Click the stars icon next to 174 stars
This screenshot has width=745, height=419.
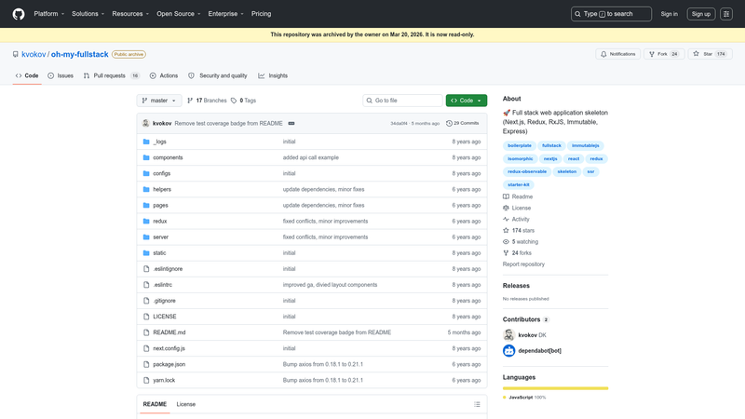click(x=506, y=230)
